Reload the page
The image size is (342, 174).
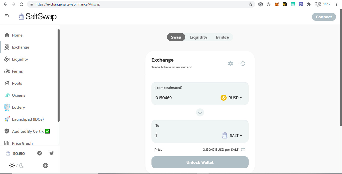pos(22,4)
